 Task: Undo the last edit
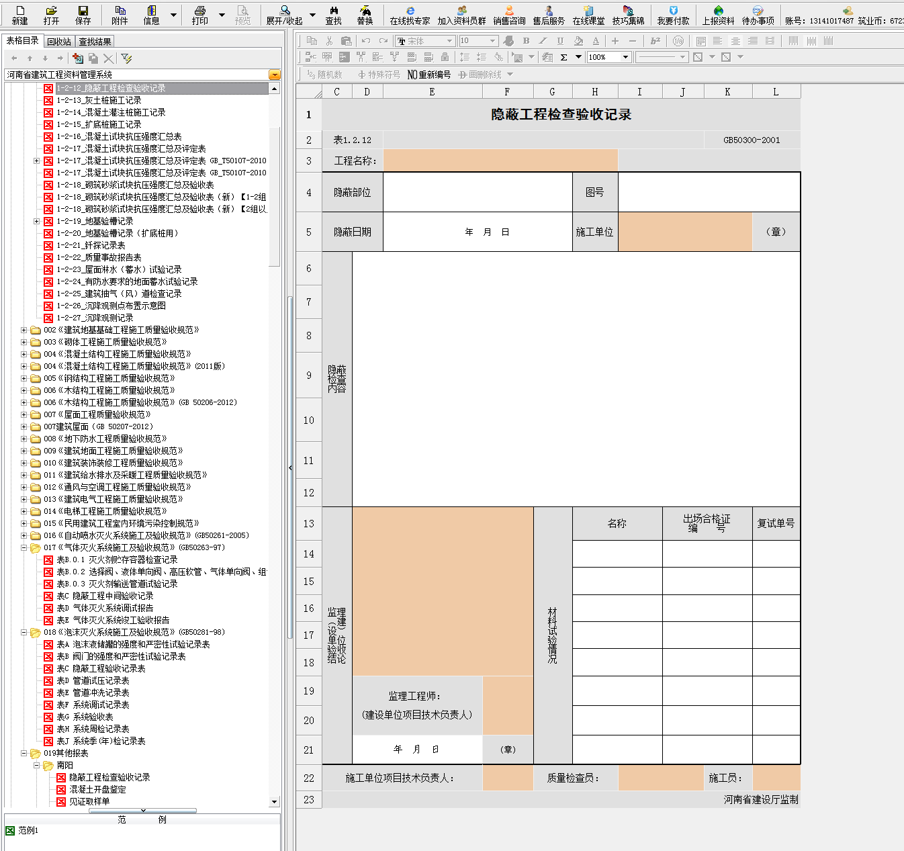[x=365, y=41]
